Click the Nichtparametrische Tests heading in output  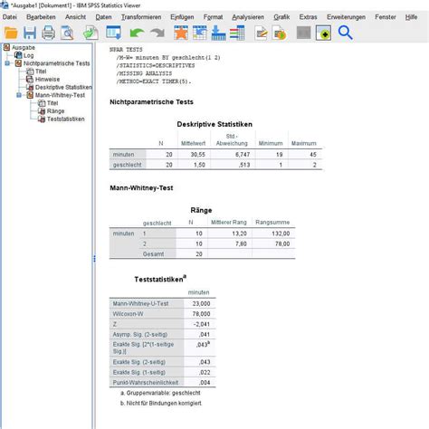point(151,102)
